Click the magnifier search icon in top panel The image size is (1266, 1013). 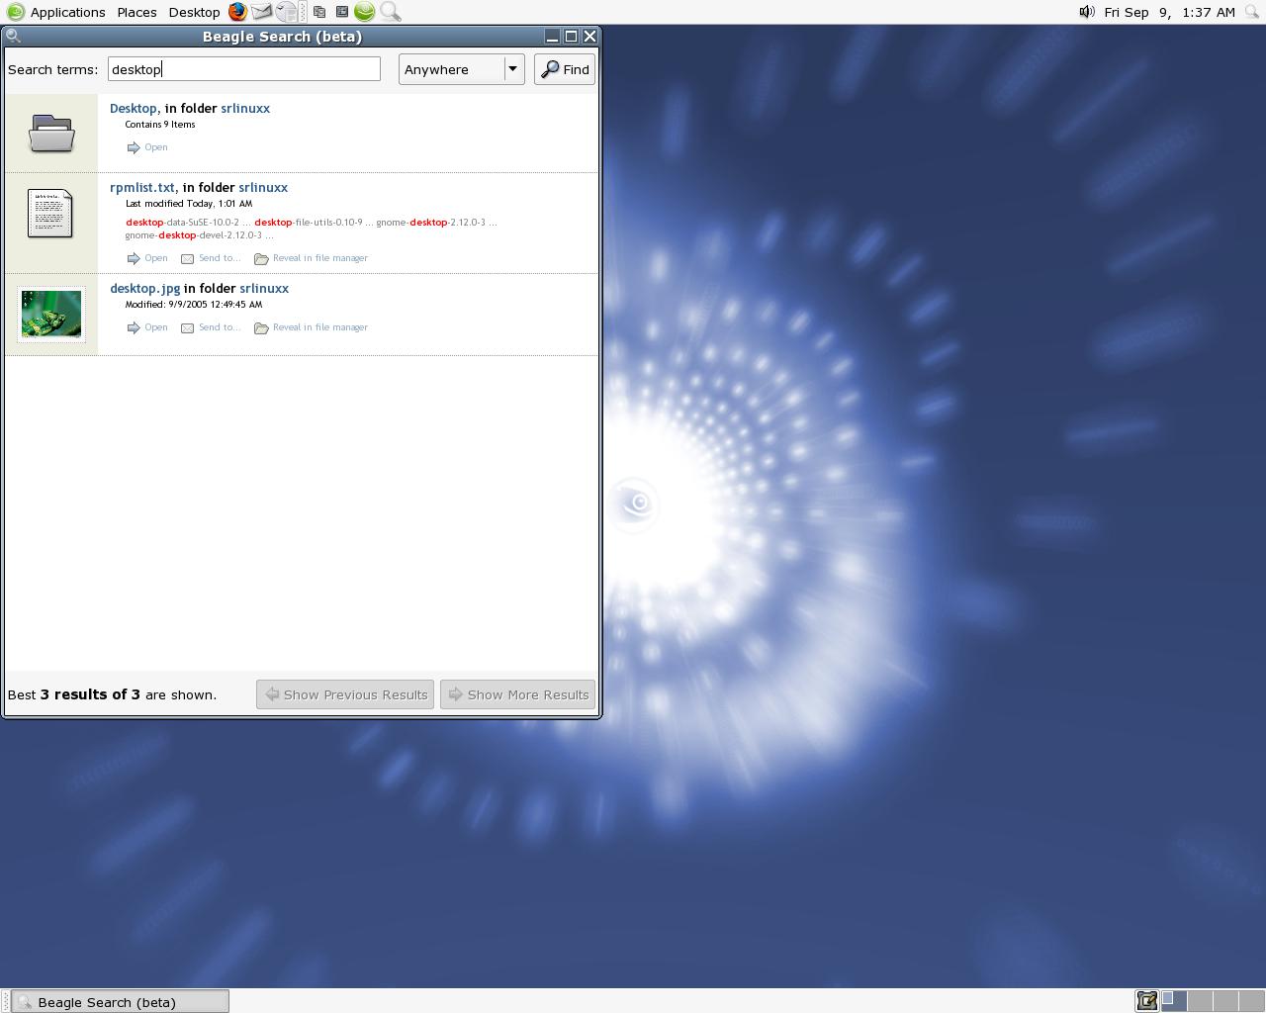[391, 12]
